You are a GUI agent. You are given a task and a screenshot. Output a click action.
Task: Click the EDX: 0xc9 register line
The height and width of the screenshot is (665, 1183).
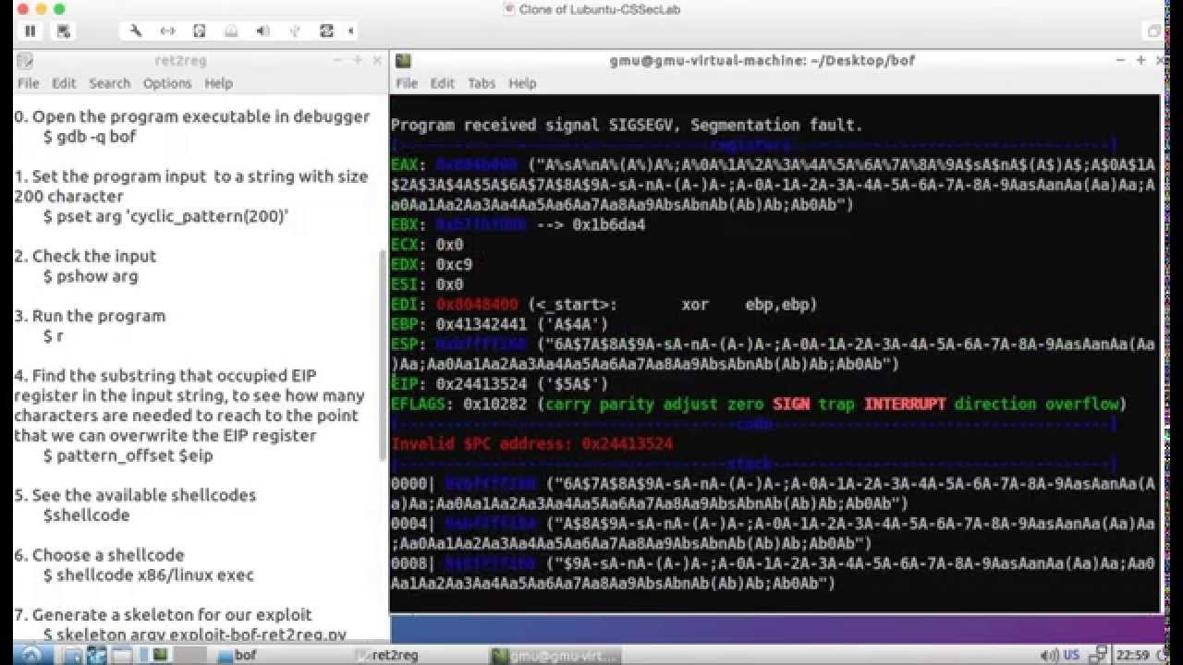pos(432,264)
